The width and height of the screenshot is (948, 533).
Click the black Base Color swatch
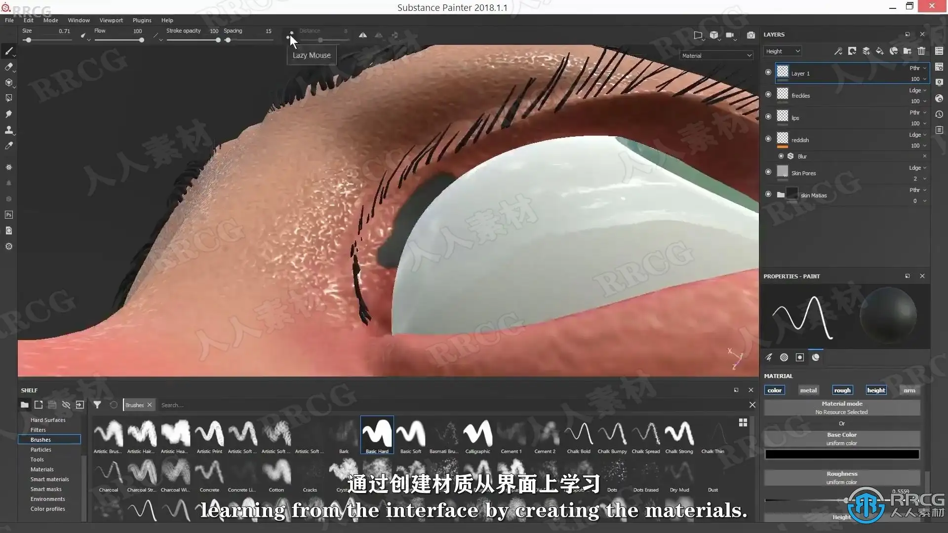coord(842,454)
